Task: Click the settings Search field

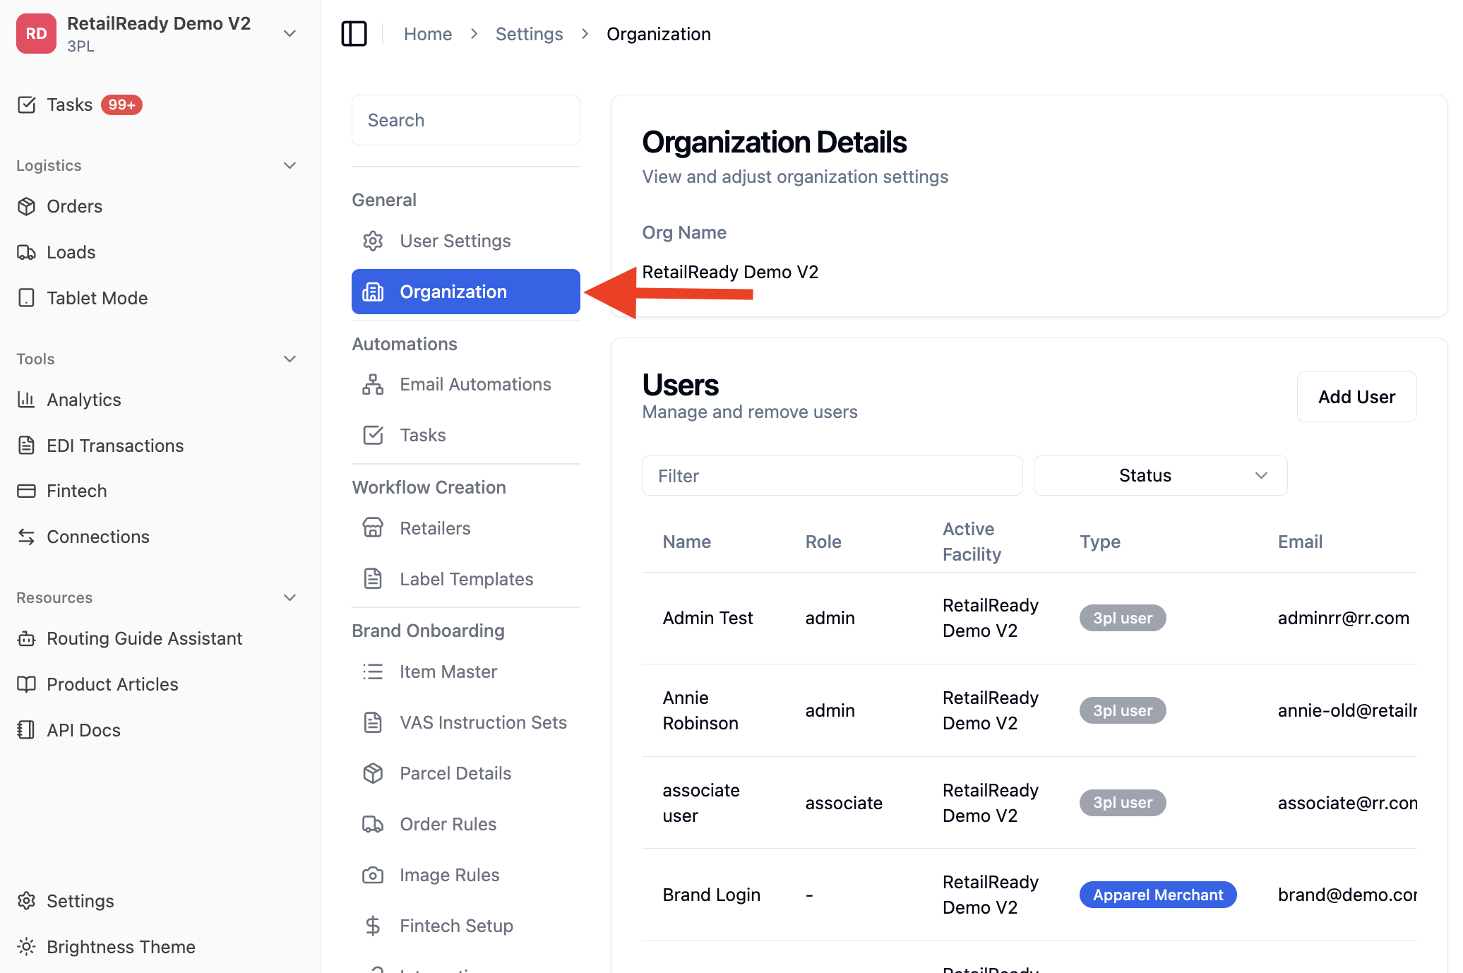Action: (x=466, y=120)
